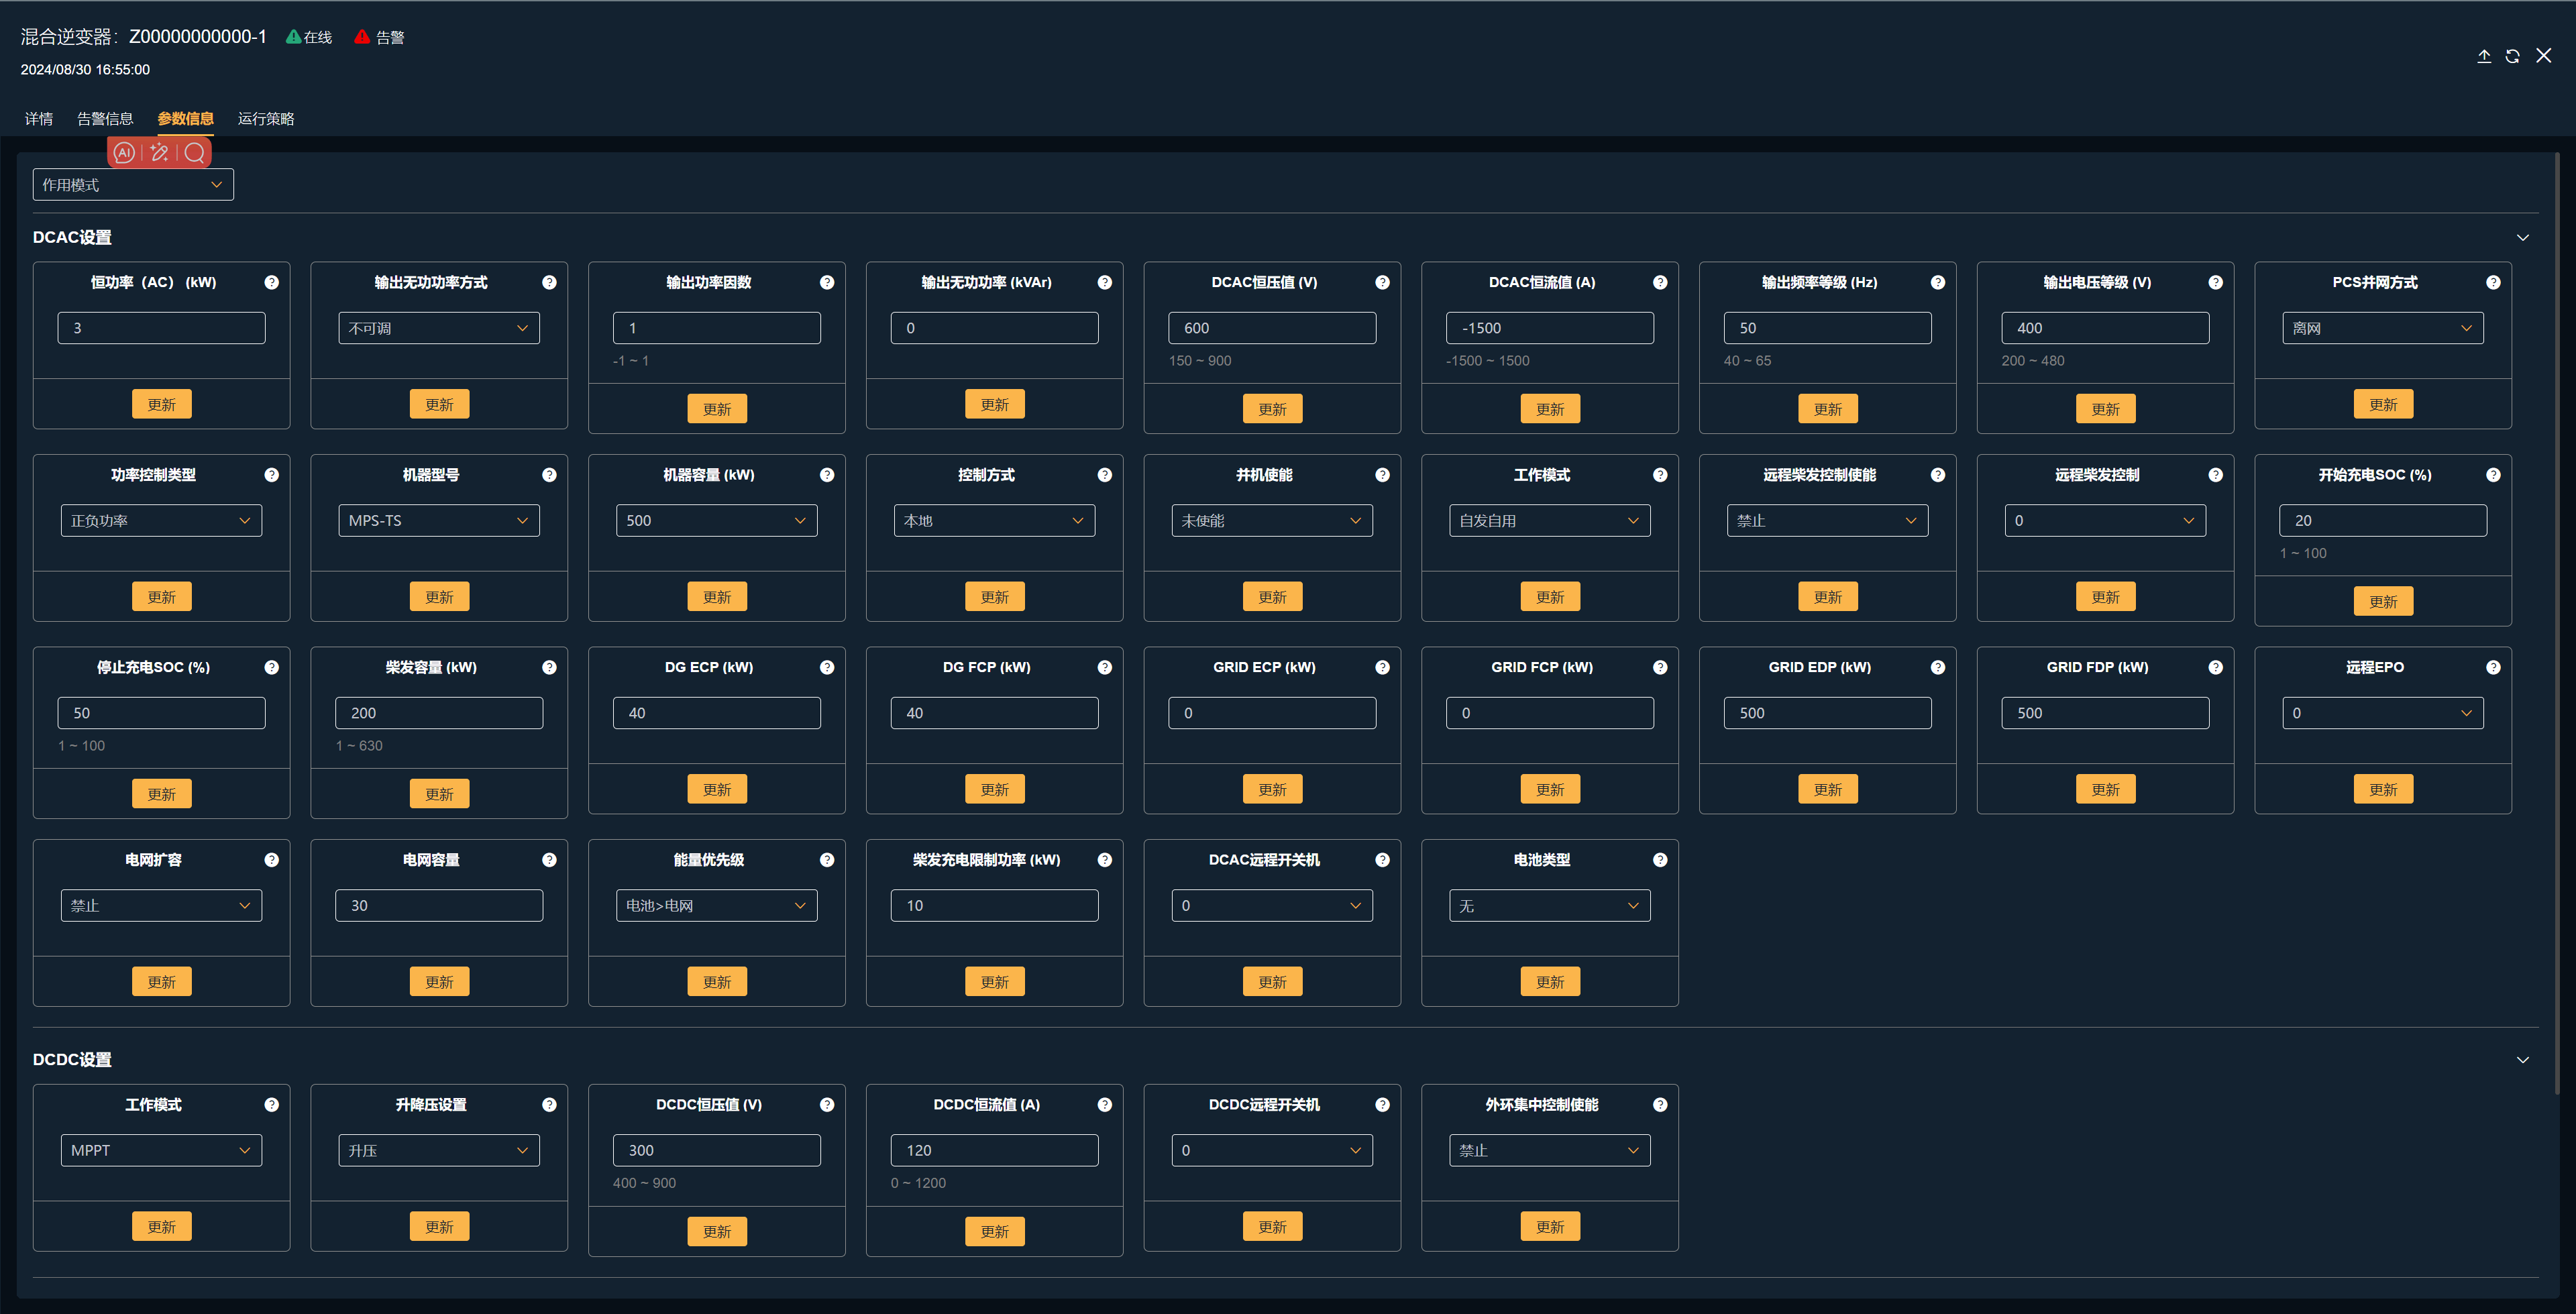Open the 升降压设置 dropdown showing 升压

coord(439,1151)
